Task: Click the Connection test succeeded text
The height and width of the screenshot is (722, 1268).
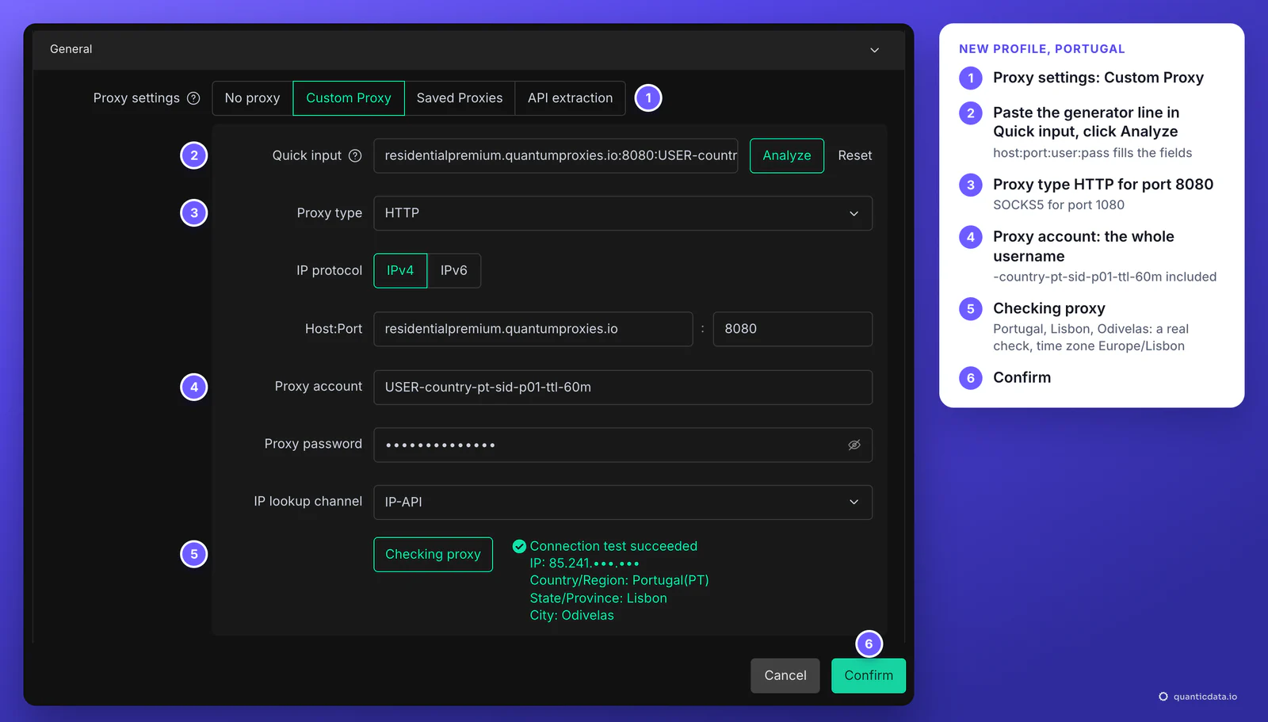Action: [613, 546]
